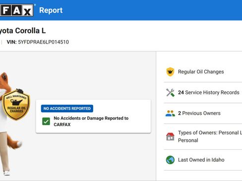Screen dimensions: 242x181
Task: Click the NO ACCIDENTS REPORTED badge
Action: pos(67,108)
